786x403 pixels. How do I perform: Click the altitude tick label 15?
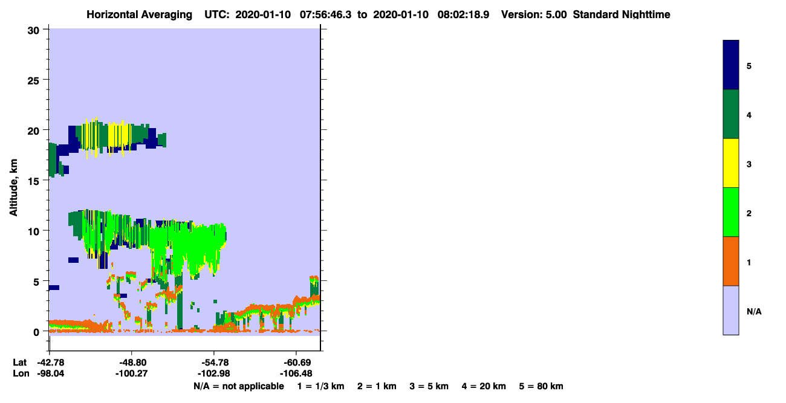tap(35, 181)
